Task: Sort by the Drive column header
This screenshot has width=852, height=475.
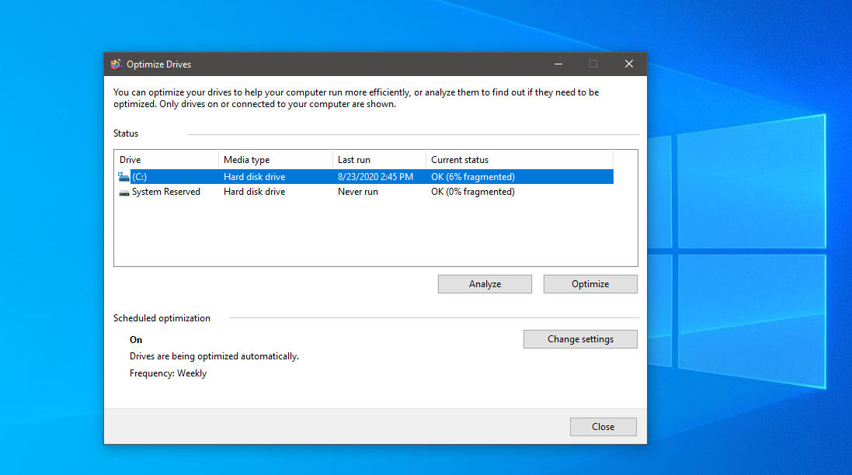Action: tap(166, 160)
